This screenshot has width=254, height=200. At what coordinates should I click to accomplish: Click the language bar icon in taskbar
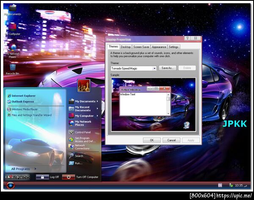(220, 185)
